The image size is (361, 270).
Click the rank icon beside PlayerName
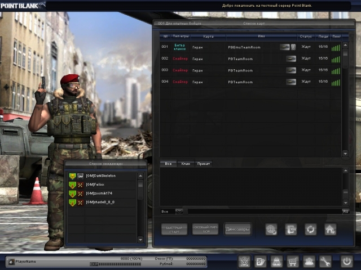click(x=11, y=262)
